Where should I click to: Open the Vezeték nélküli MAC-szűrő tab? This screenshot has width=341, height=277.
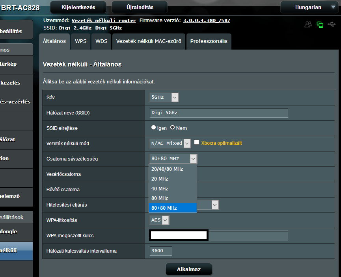[x=149, y=41]
